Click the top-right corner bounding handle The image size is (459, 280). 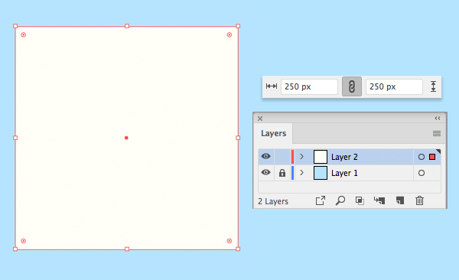coord(238,26)
